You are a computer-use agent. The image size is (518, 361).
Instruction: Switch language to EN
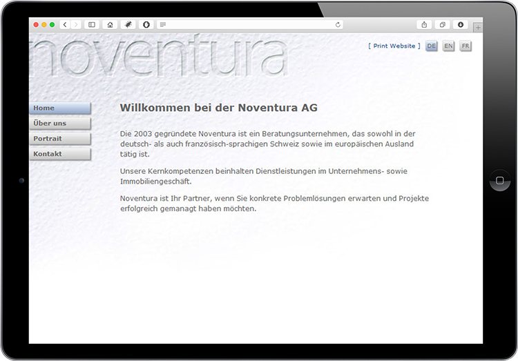[448, 46]
